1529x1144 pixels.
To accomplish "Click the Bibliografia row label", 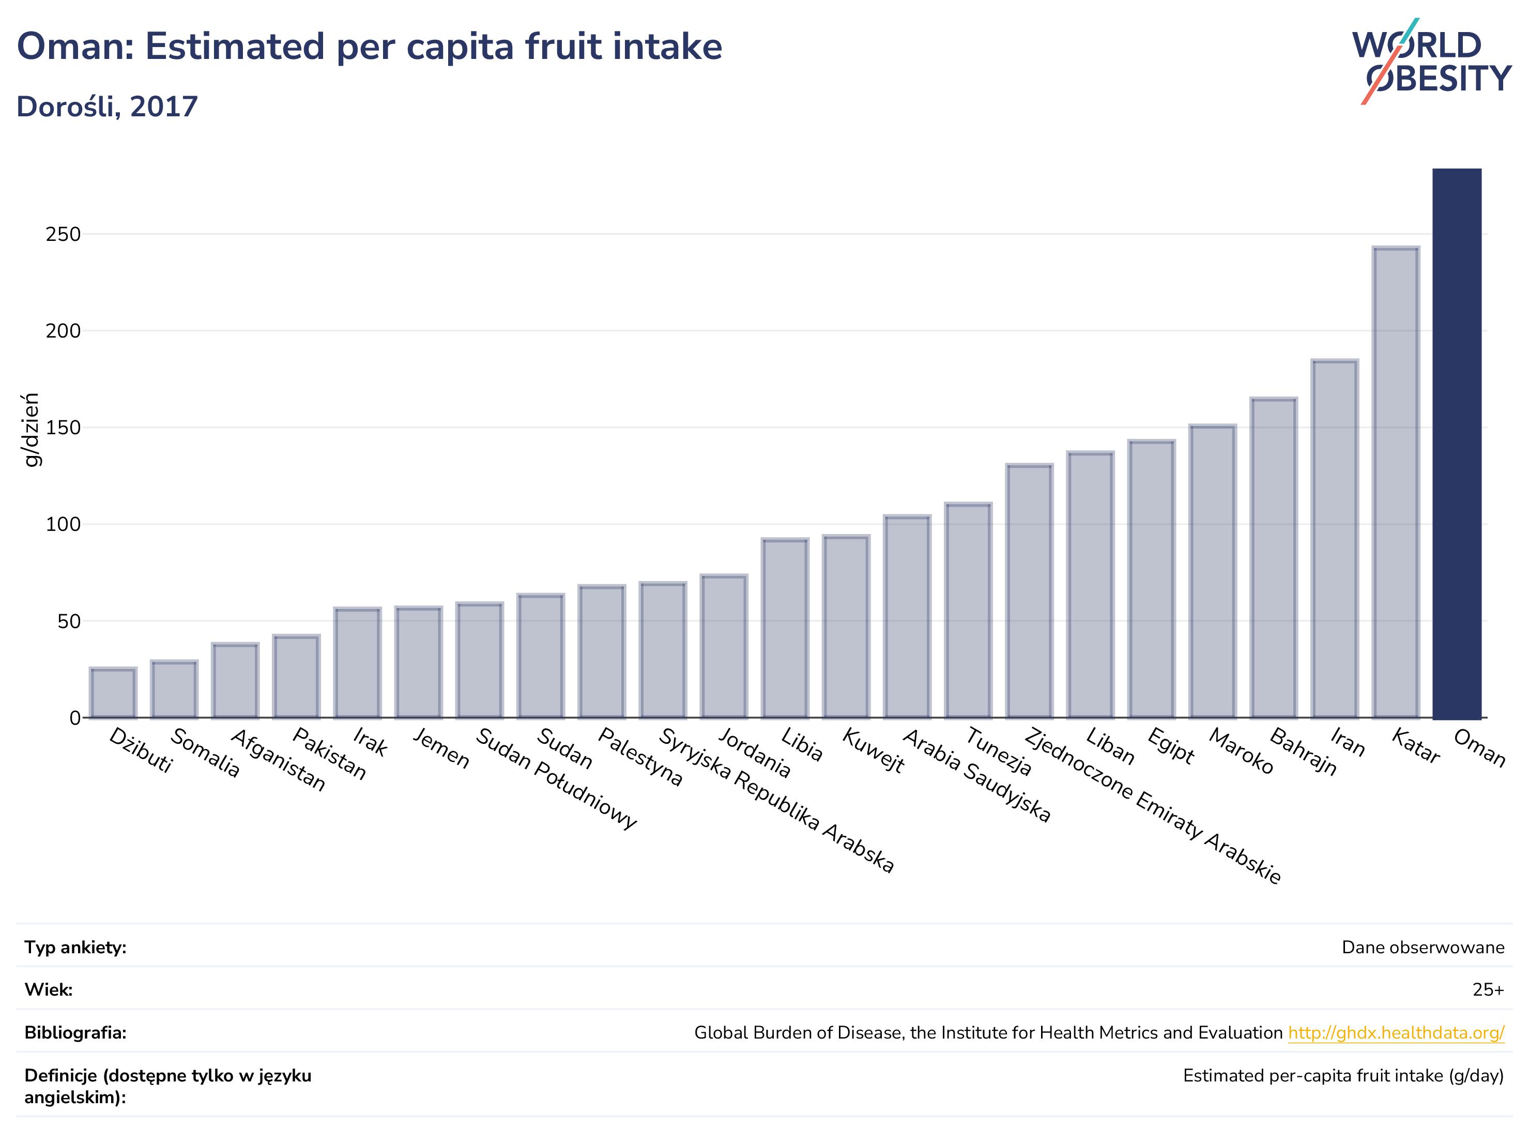I will click(75, 1033).
